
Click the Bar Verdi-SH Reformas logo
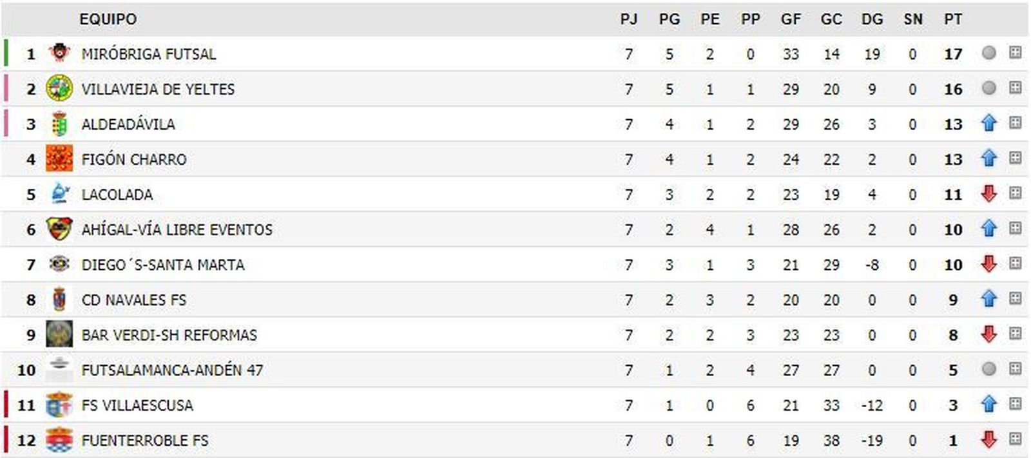point(59,334)
